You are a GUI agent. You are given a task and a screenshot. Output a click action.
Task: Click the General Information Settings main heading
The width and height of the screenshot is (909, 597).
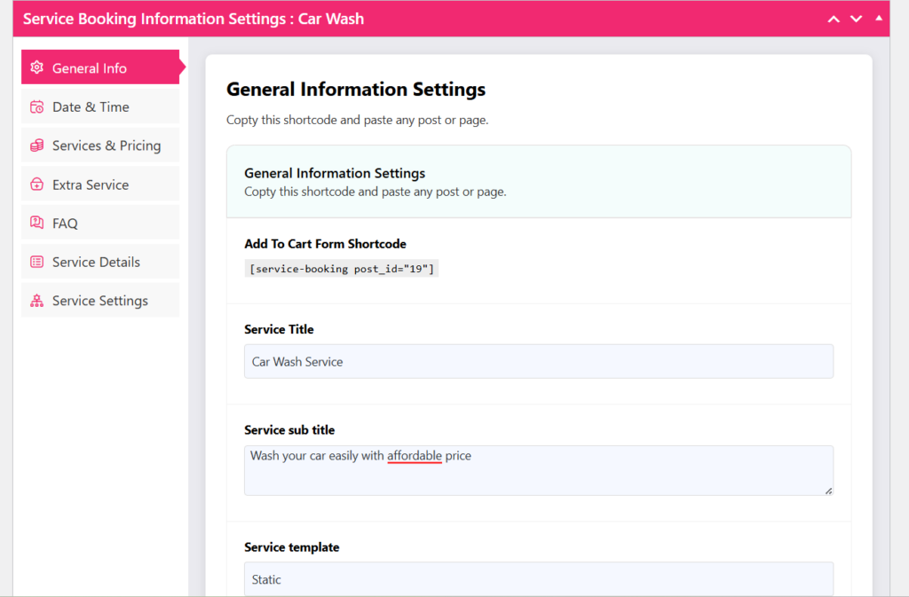[x=356, y=90]
